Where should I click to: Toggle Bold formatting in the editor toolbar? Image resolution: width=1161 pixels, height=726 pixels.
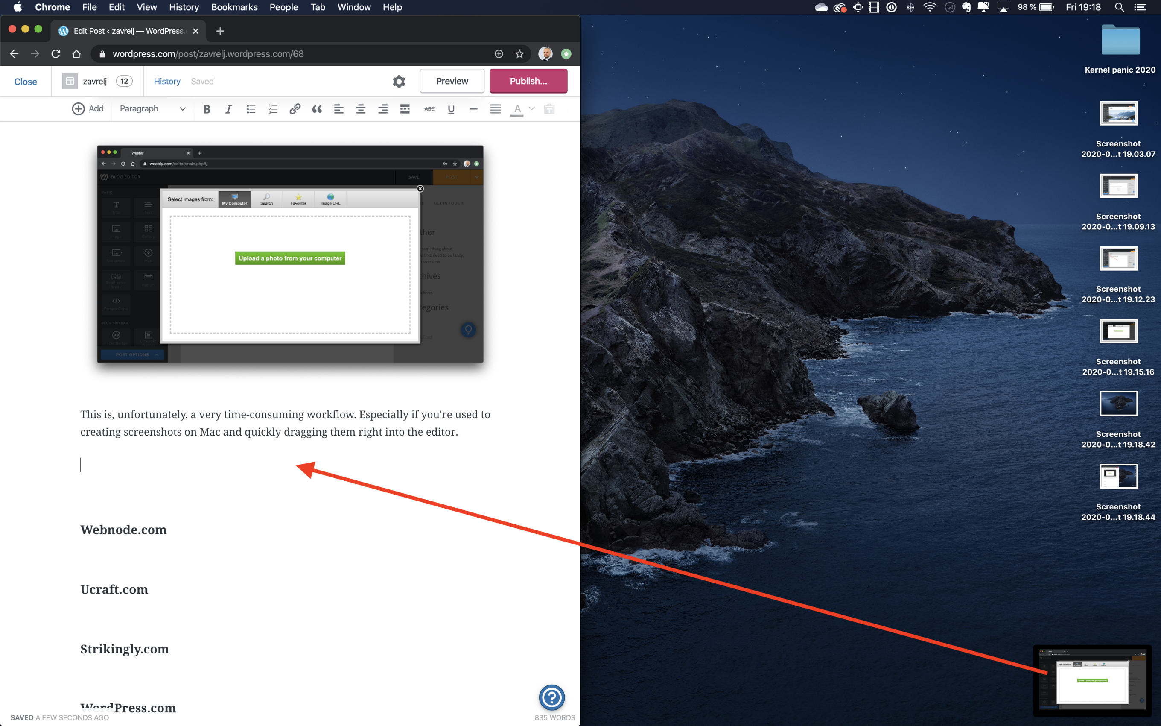[207, 109]
